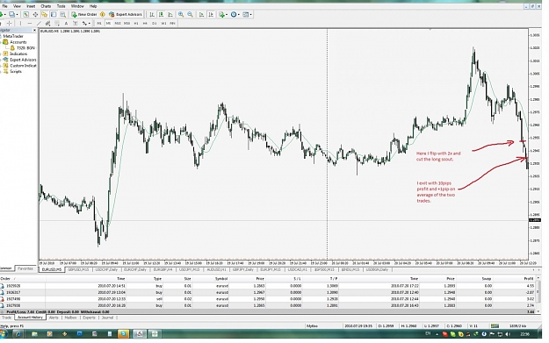Screen dimensions: 549x343
Task: Select the Scripts tree item
Action: coord(16,71)
